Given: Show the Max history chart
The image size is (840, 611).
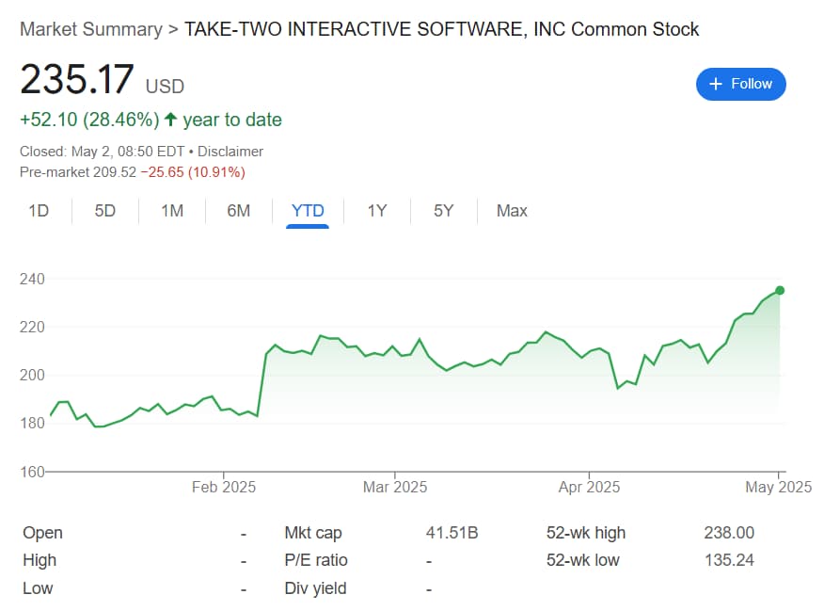Looking at the screenshot, I should [x=512, y=211].
